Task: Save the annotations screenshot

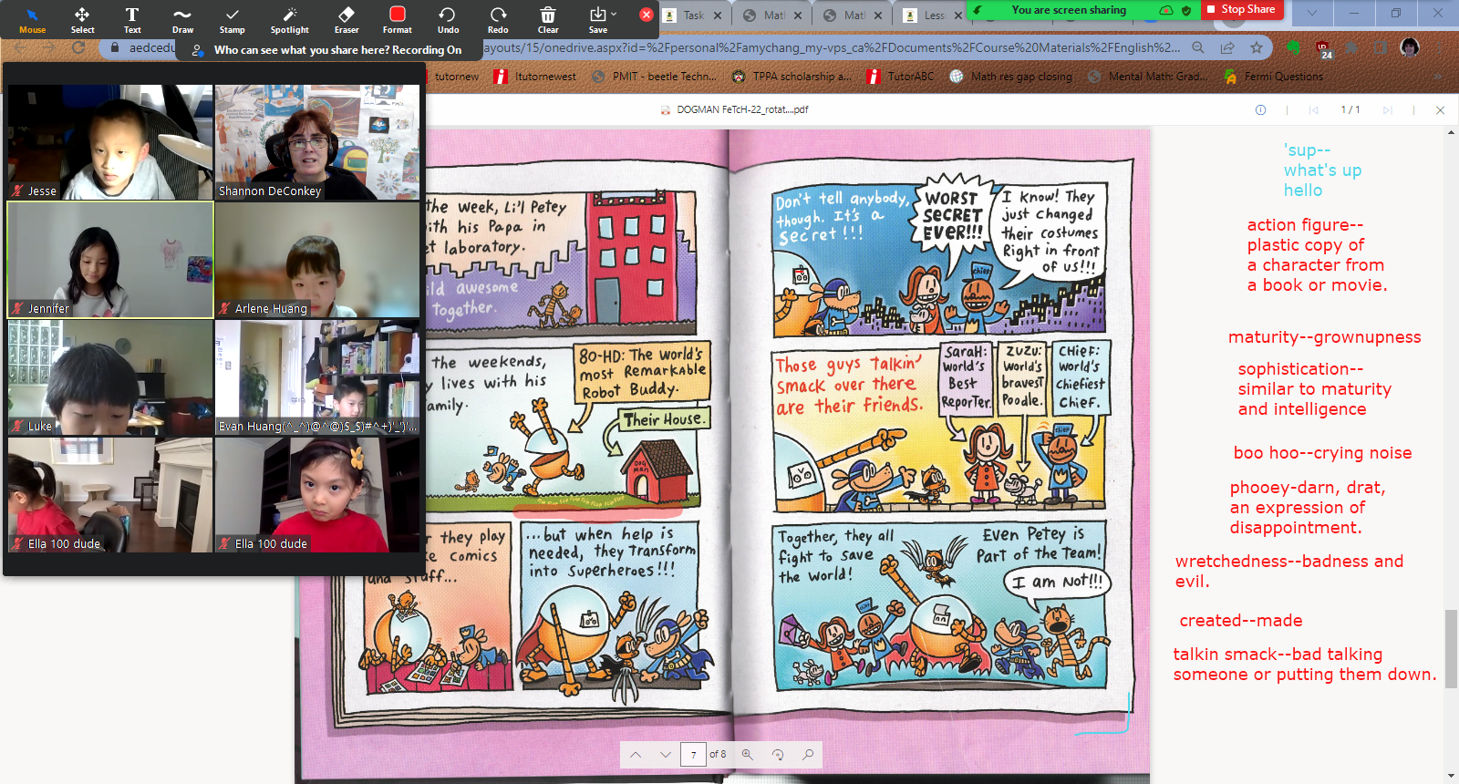Action: click(598, 19)
